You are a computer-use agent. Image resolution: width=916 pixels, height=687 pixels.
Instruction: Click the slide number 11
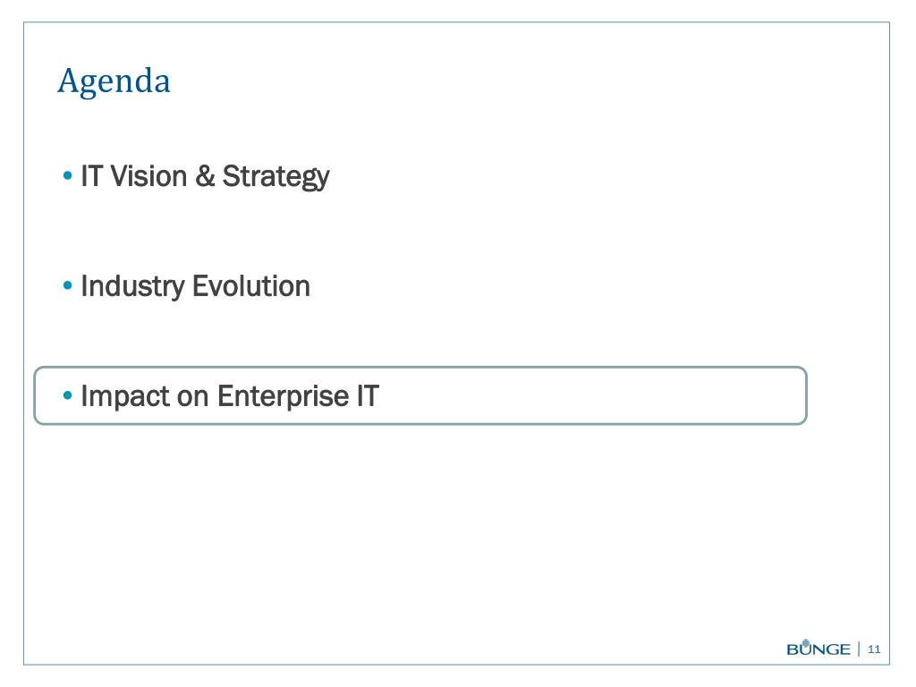click(874, 649)
